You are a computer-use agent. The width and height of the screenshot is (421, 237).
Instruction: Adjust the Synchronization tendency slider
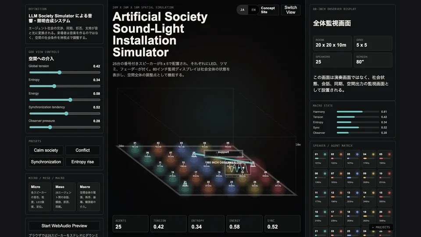[64, 113]
